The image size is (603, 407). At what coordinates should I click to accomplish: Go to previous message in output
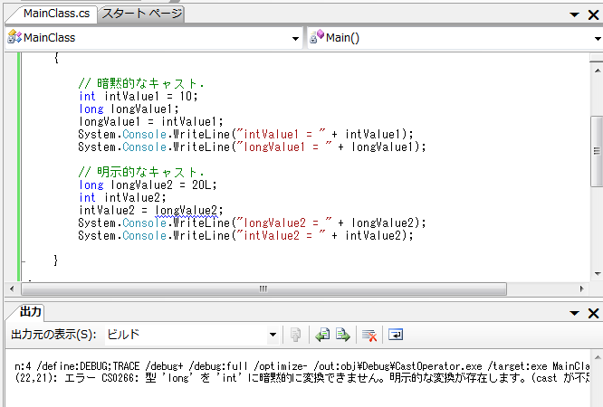[x=322, y=335]
